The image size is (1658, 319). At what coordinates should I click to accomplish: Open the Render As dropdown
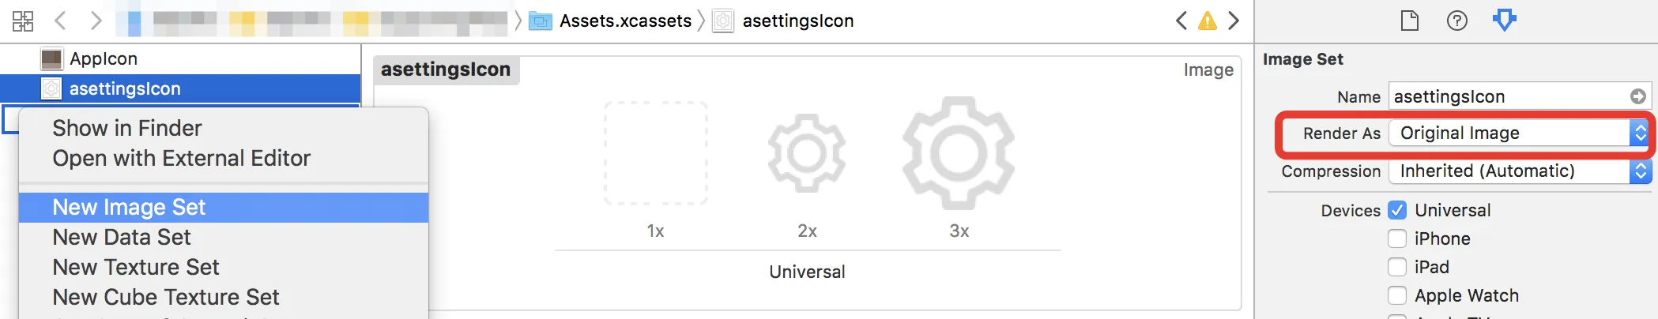click(1518, 133)
